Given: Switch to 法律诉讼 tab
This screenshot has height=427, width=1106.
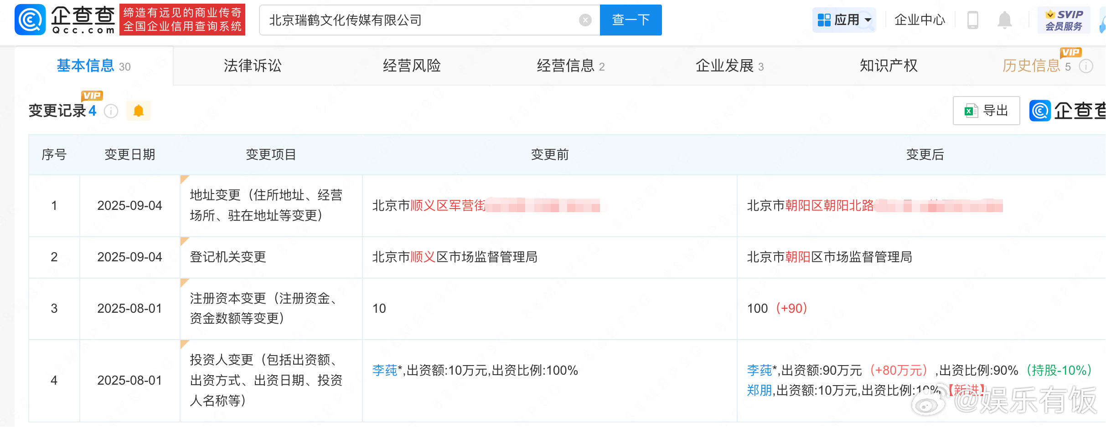Looking at the screenshot, I should click(x=253, y=66).
